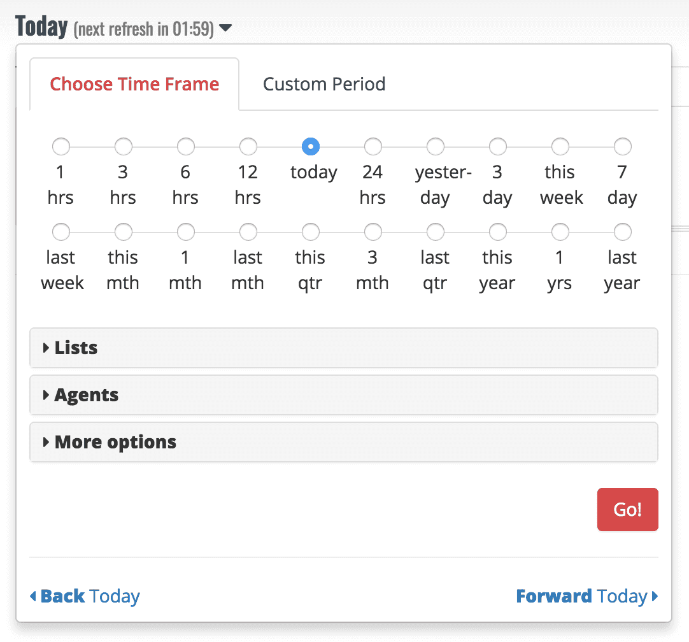Select the 7 day time frame
Screen dimensions: 689x642
[x=623, y=146]
